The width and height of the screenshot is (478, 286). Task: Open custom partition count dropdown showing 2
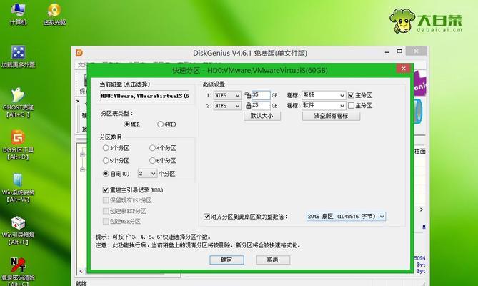(x=148, y=174)
